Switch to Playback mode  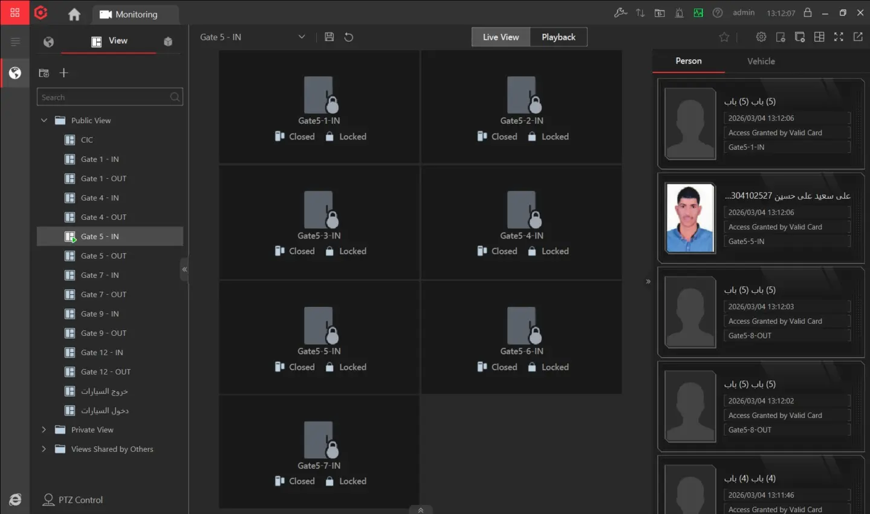point(559,37)
